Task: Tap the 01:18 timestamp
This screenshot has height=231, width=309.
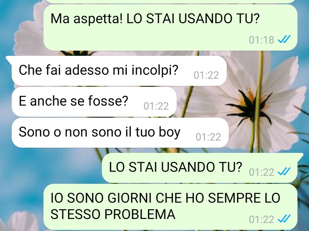Action: (261, 40)
